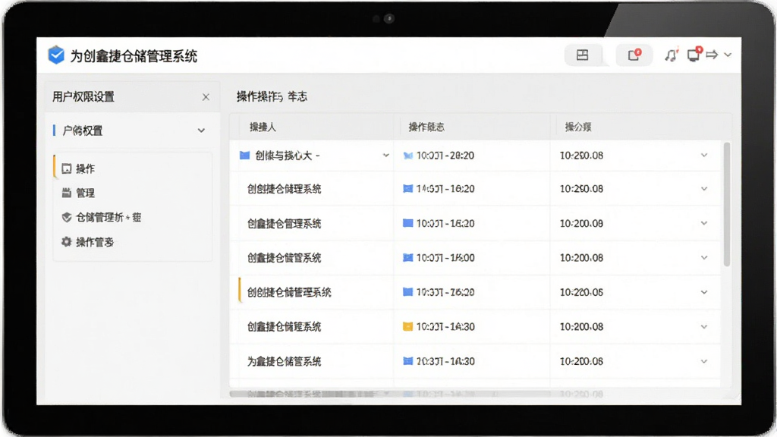This screenshot has width=777, height=437.
Task: Collapse the 户儲权置 section chevron
Action: pyautogui.click(x=201, y=130)
